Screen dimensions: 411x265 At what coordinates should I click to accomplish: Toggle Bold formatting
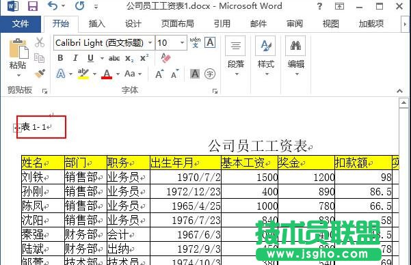60,58
